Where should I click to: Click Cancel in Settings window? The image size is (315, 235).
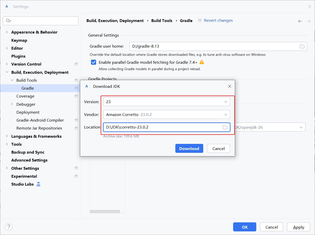(x=272, y=227)
